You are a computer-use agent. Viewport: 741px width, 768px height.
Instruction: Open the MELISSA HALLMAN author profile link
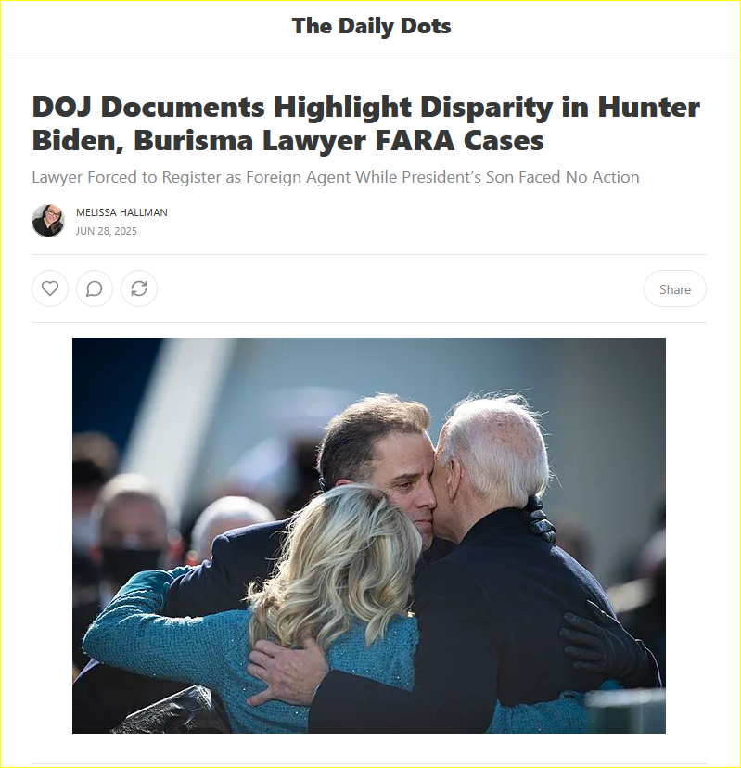[121, 212]
